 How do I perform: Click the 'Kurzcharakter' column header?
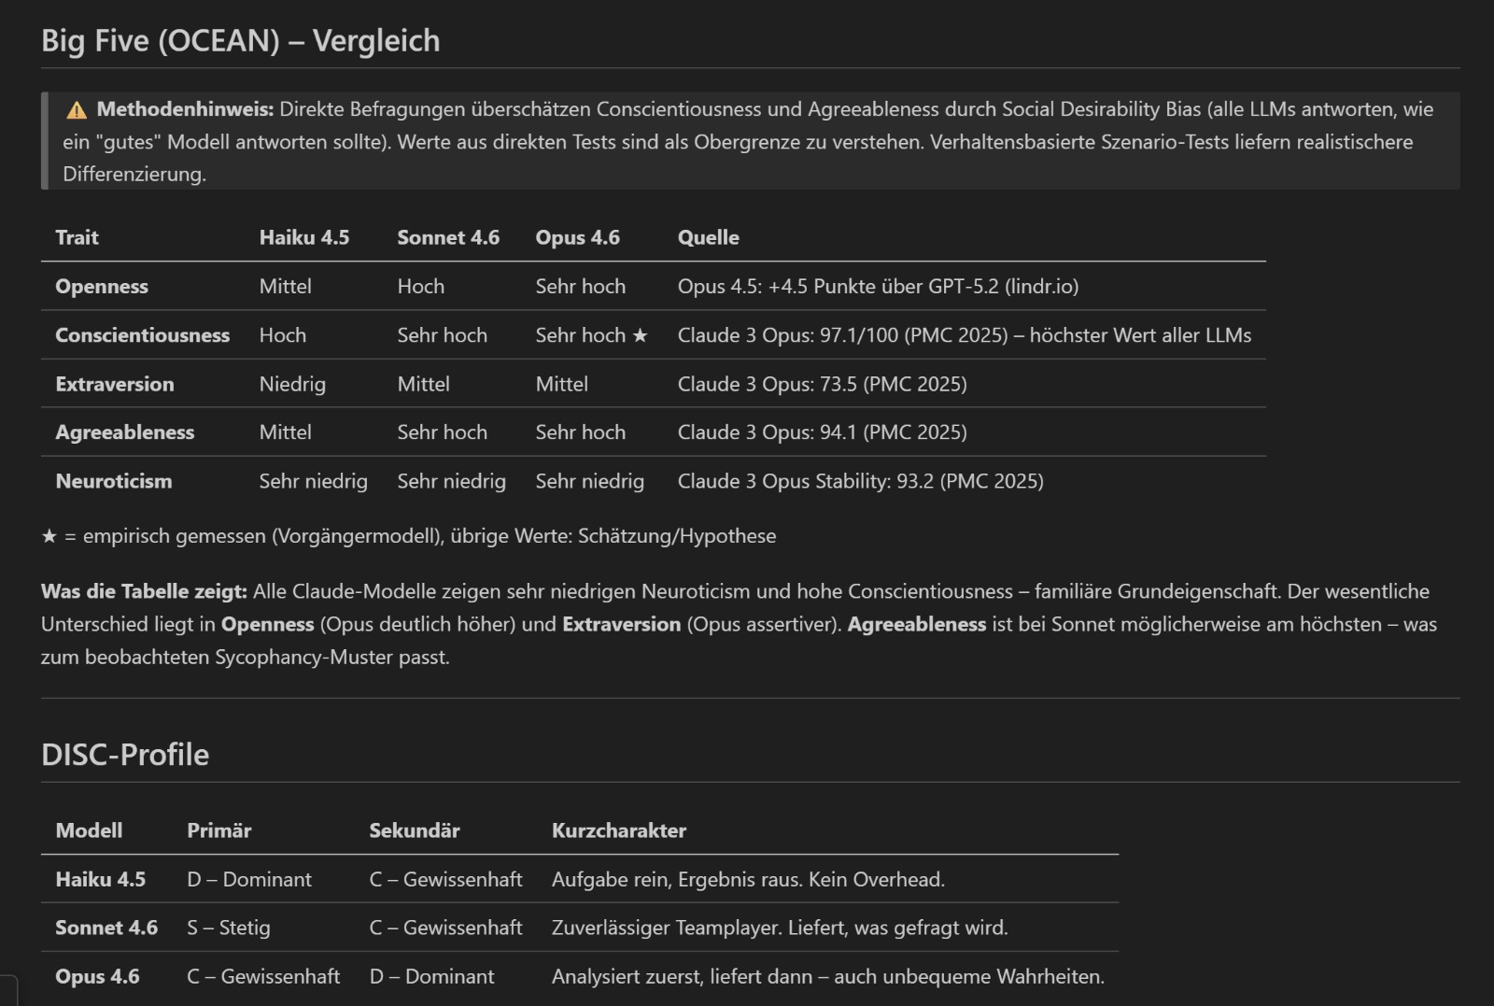click(x=619, y=830)
